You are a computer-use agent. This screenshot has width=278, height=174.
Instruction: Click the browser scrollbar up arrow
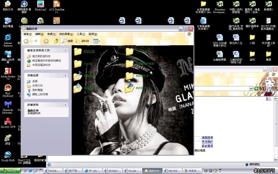point(276,98)
